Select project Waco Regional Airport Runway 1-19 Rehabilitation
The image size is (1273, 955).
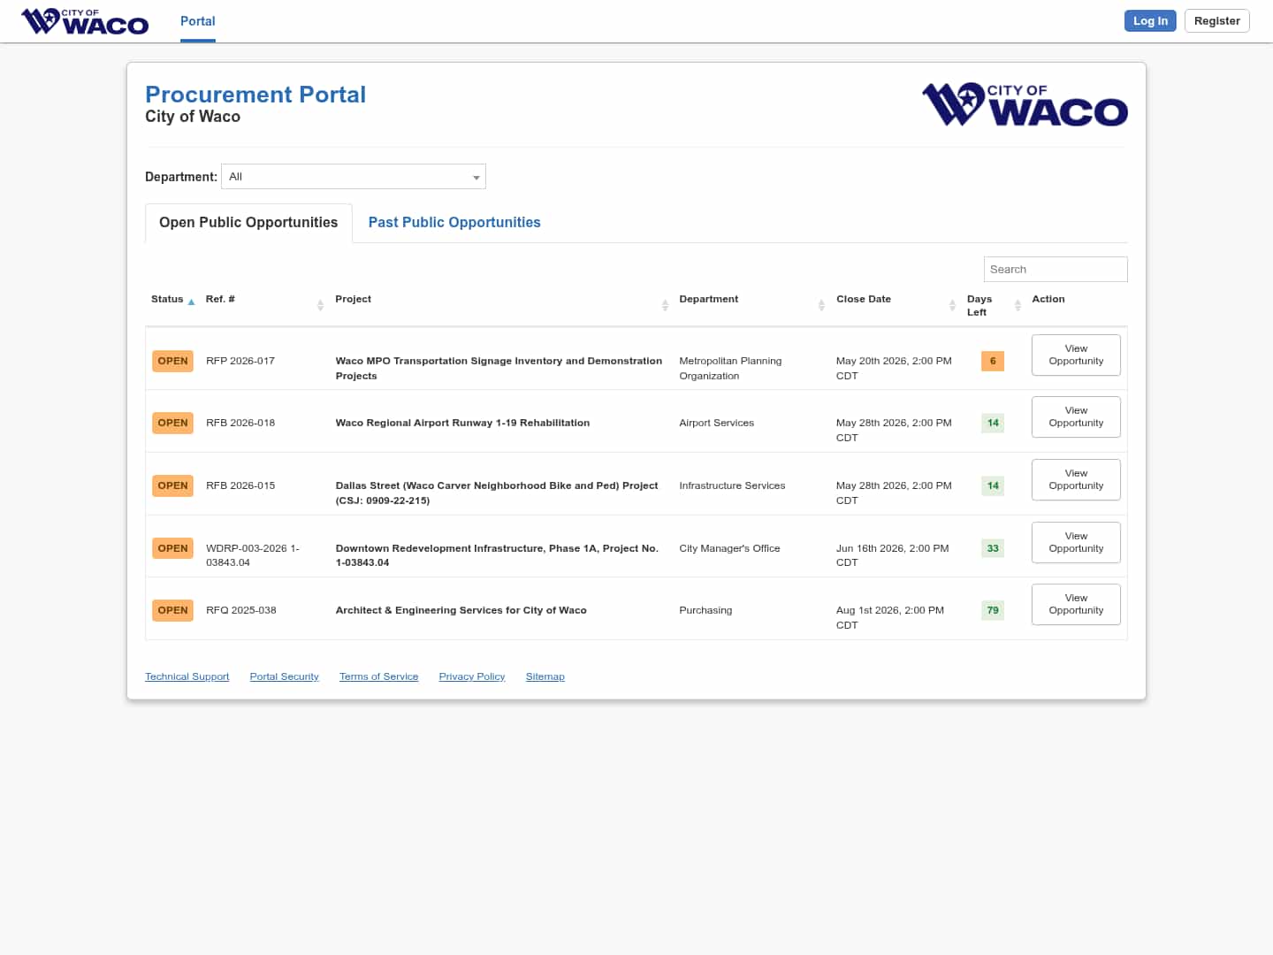pyautogui.click(x=462, y=423)
